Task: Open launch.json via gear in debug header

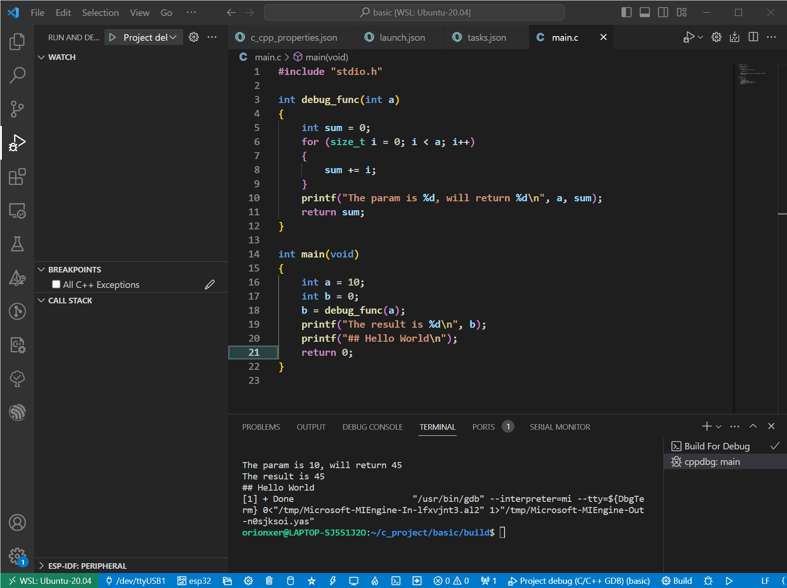Action: point(193,37)
